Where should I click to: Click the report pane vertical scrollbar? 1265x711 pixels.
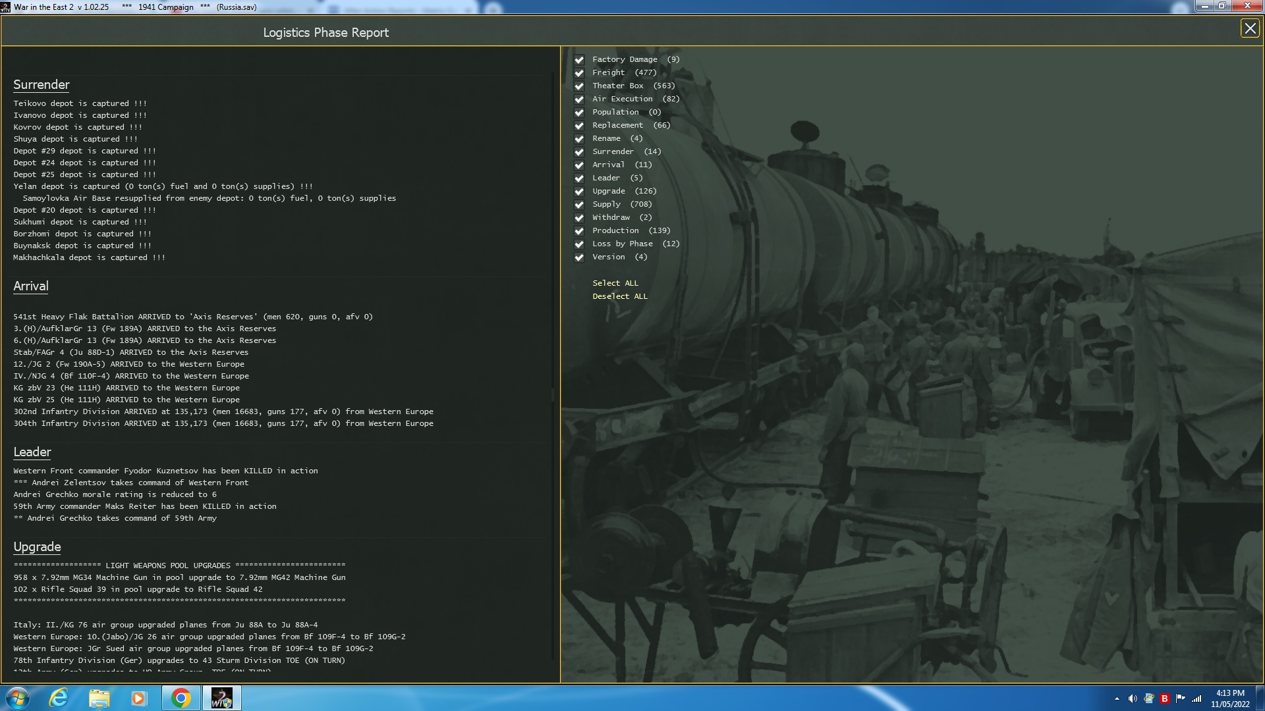(x=553, y=395)
